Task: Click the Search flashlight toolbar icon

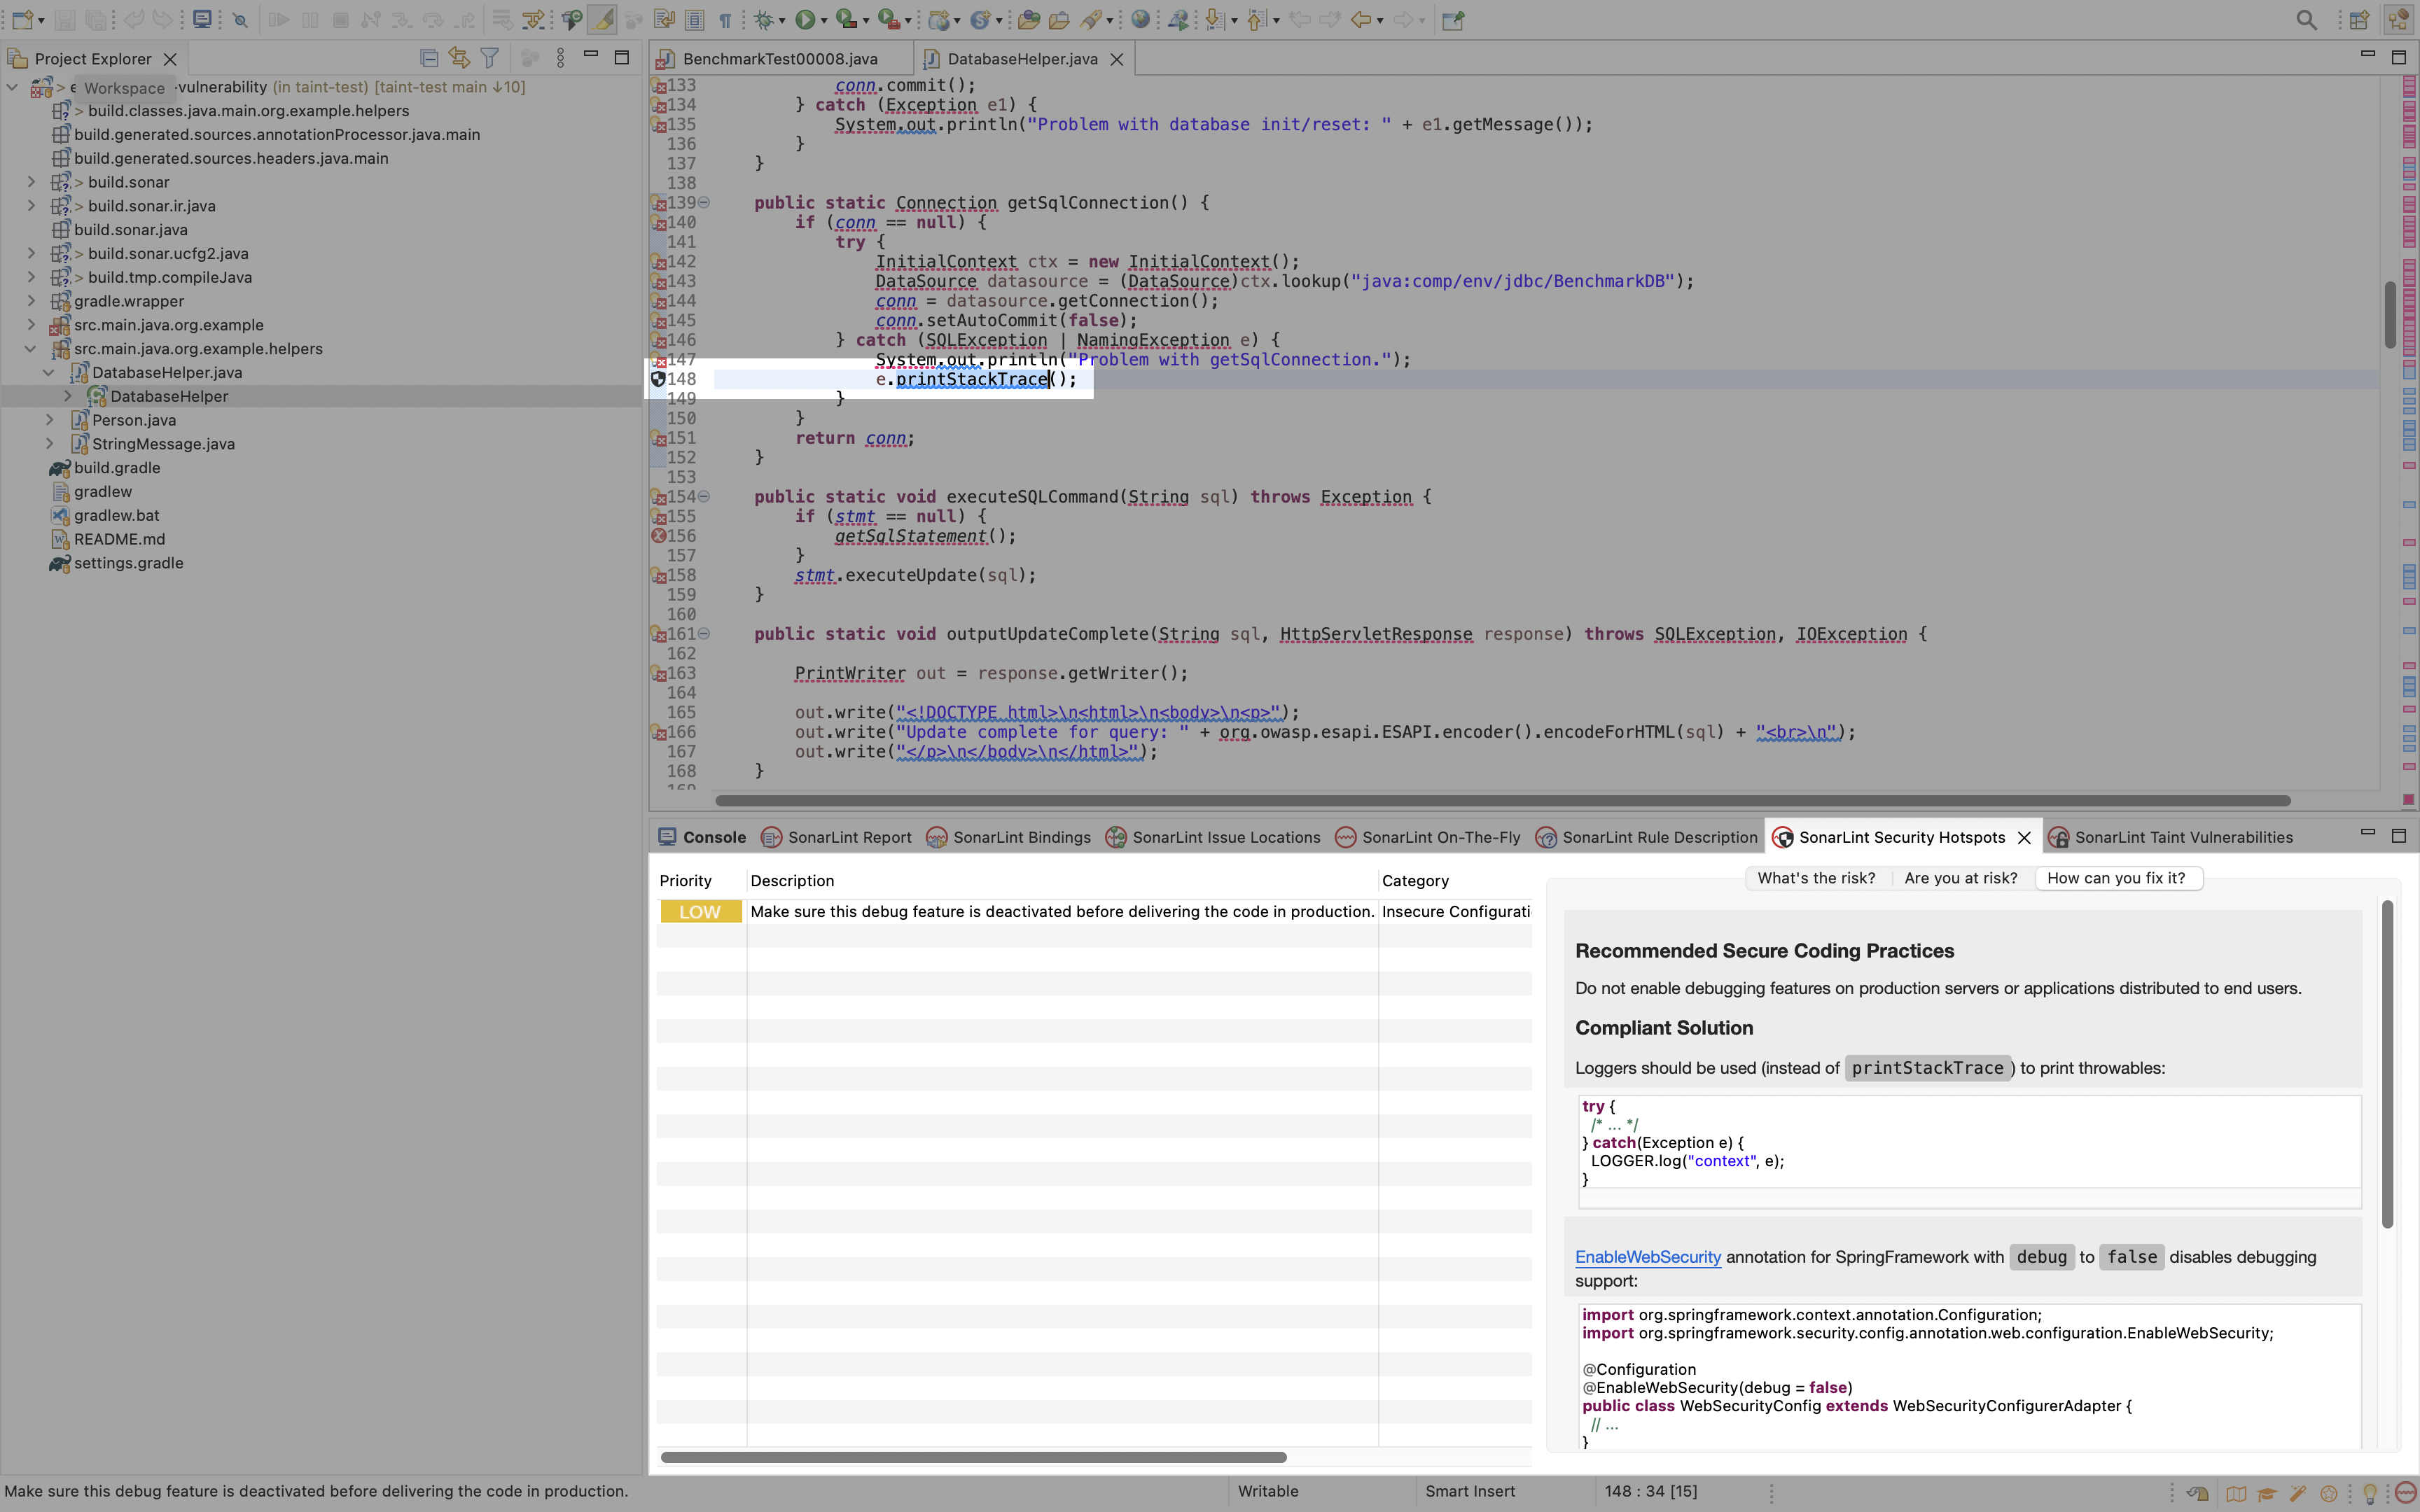Action: pos(1091,20)
